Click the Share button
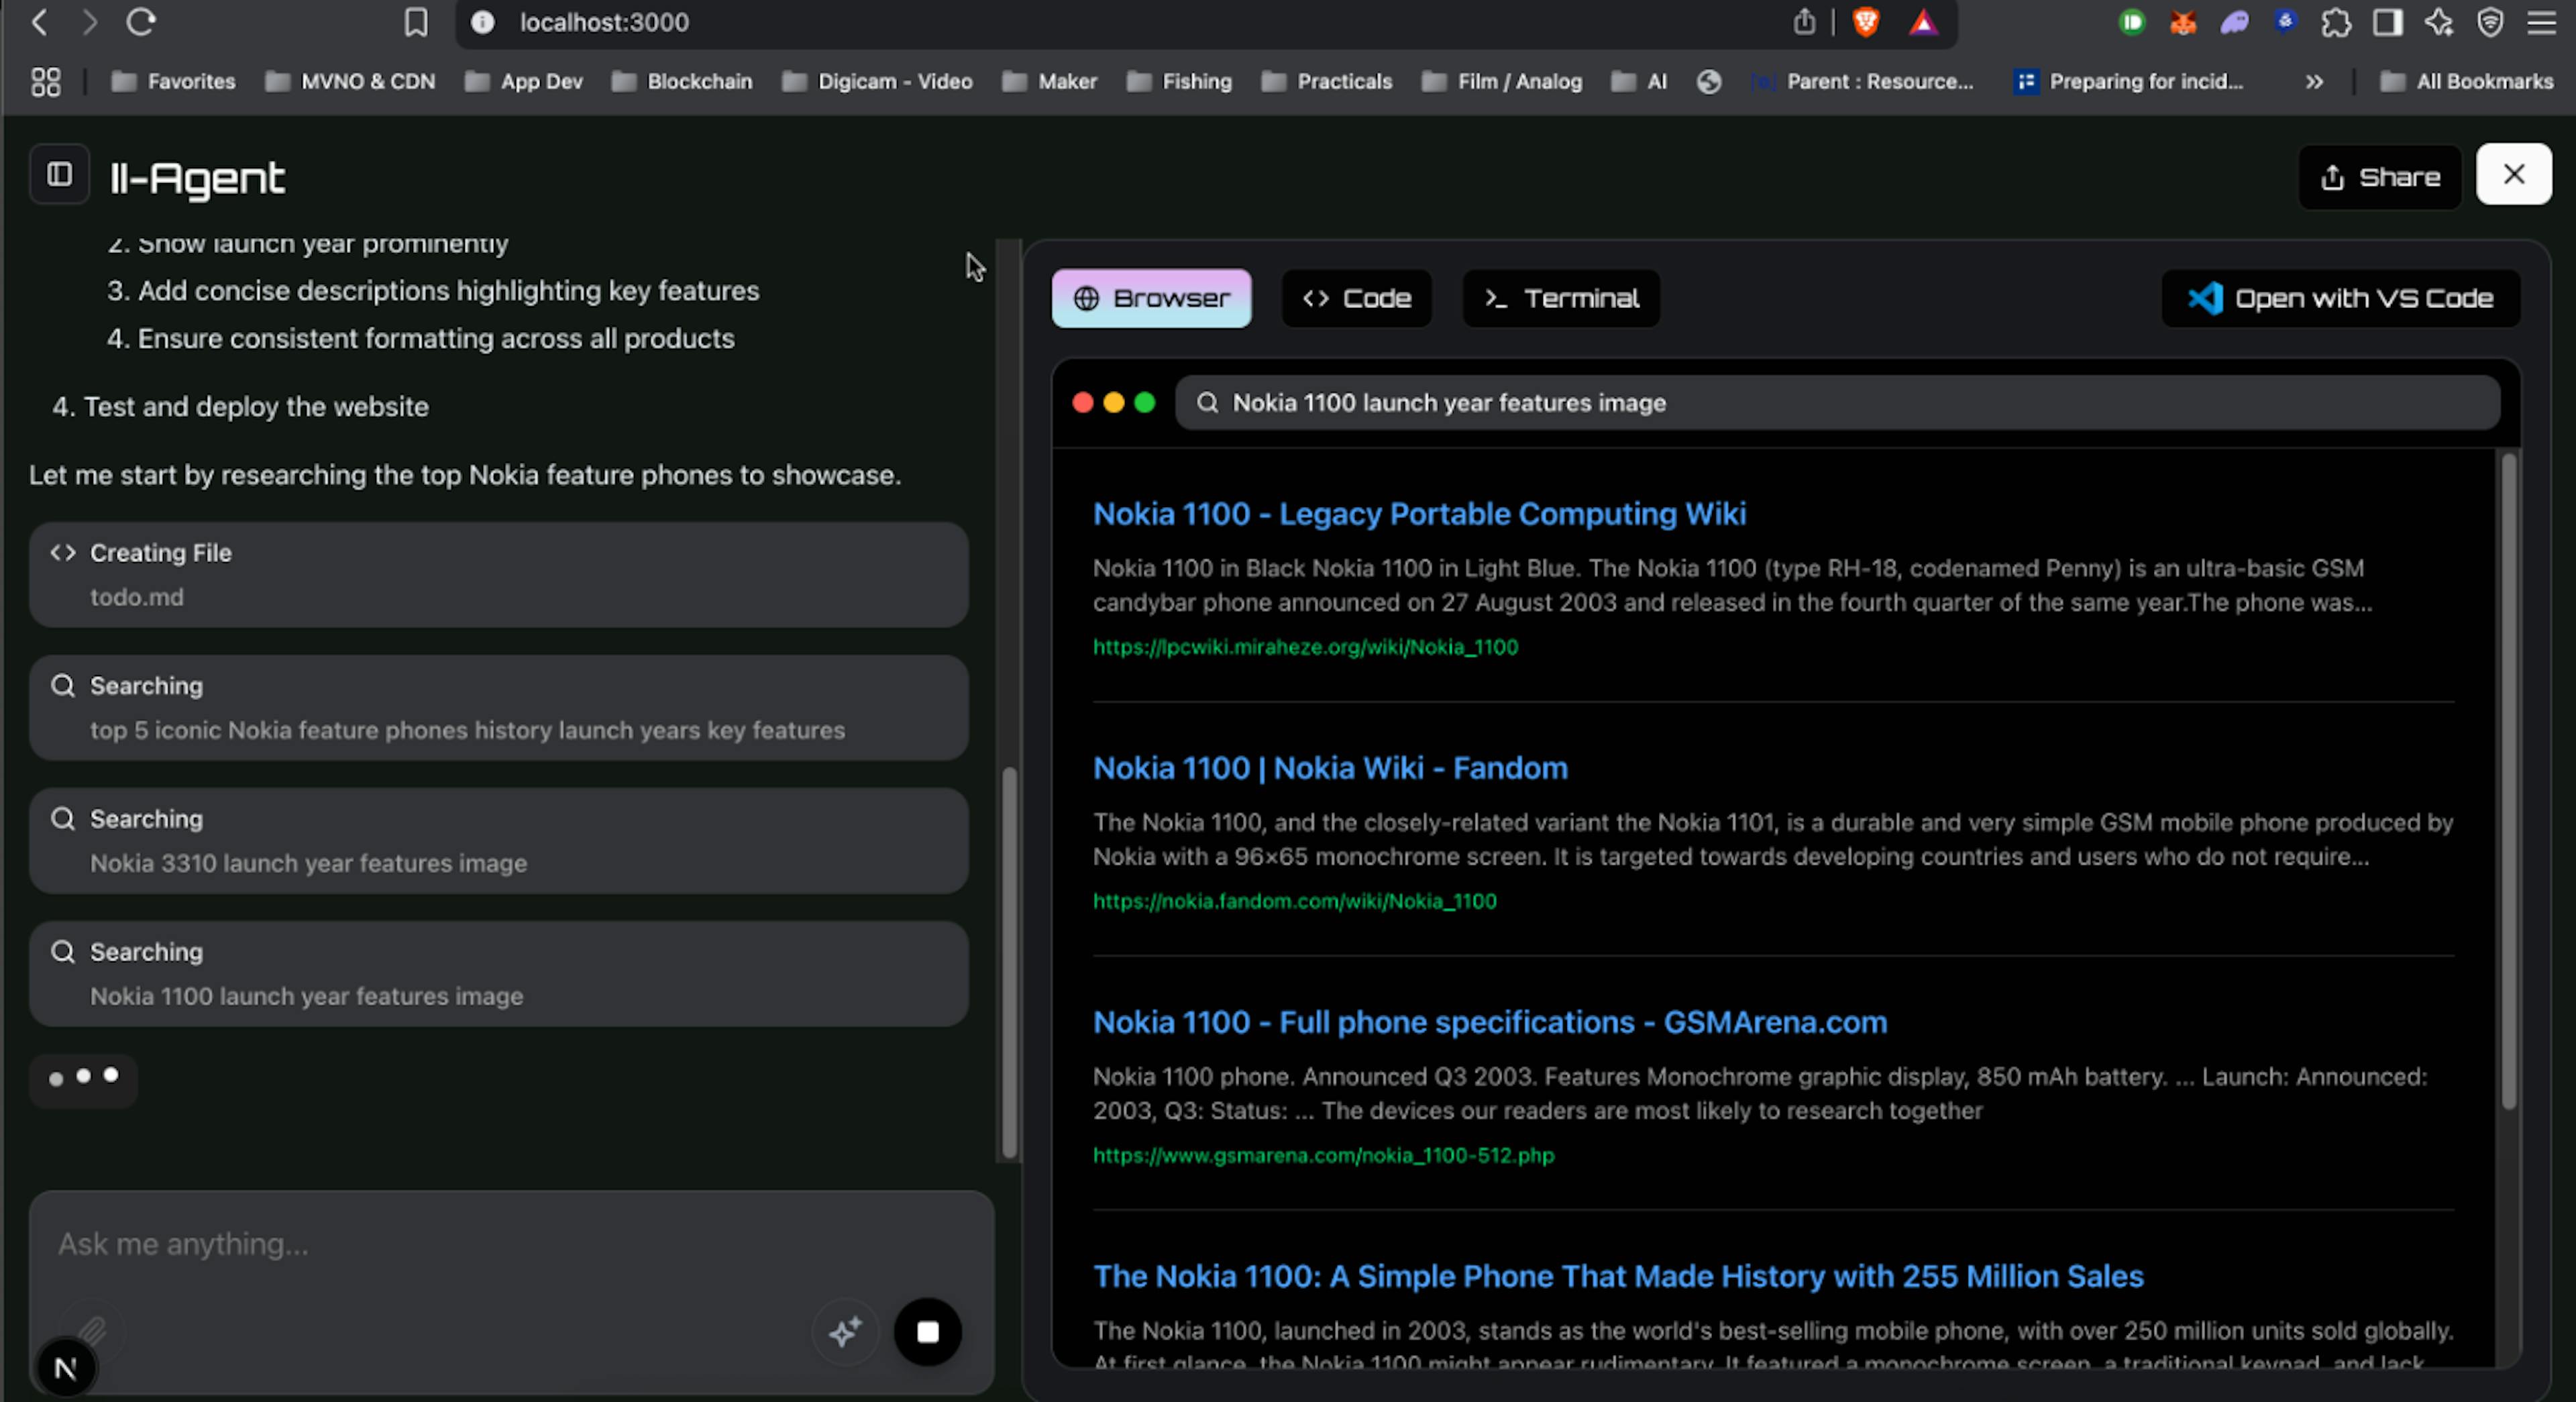This screenshot has width=2576, height=1402. (x=2379, y=177)
